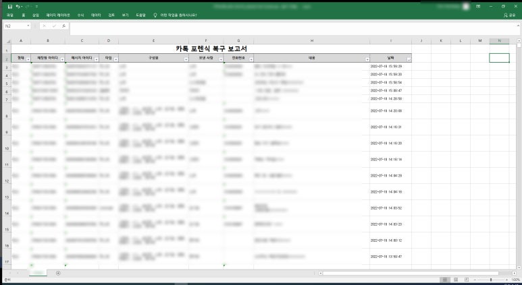
Task: Click date cell 2022-07-19 14:00:12
Action: pyautogui.click(x=390, y=240)
